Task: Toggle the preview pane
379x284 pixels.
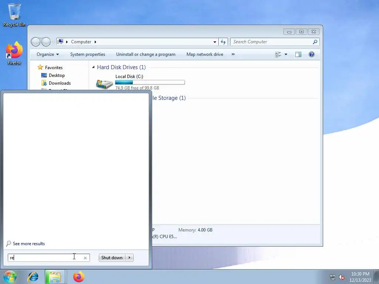Action: (298, 54)
